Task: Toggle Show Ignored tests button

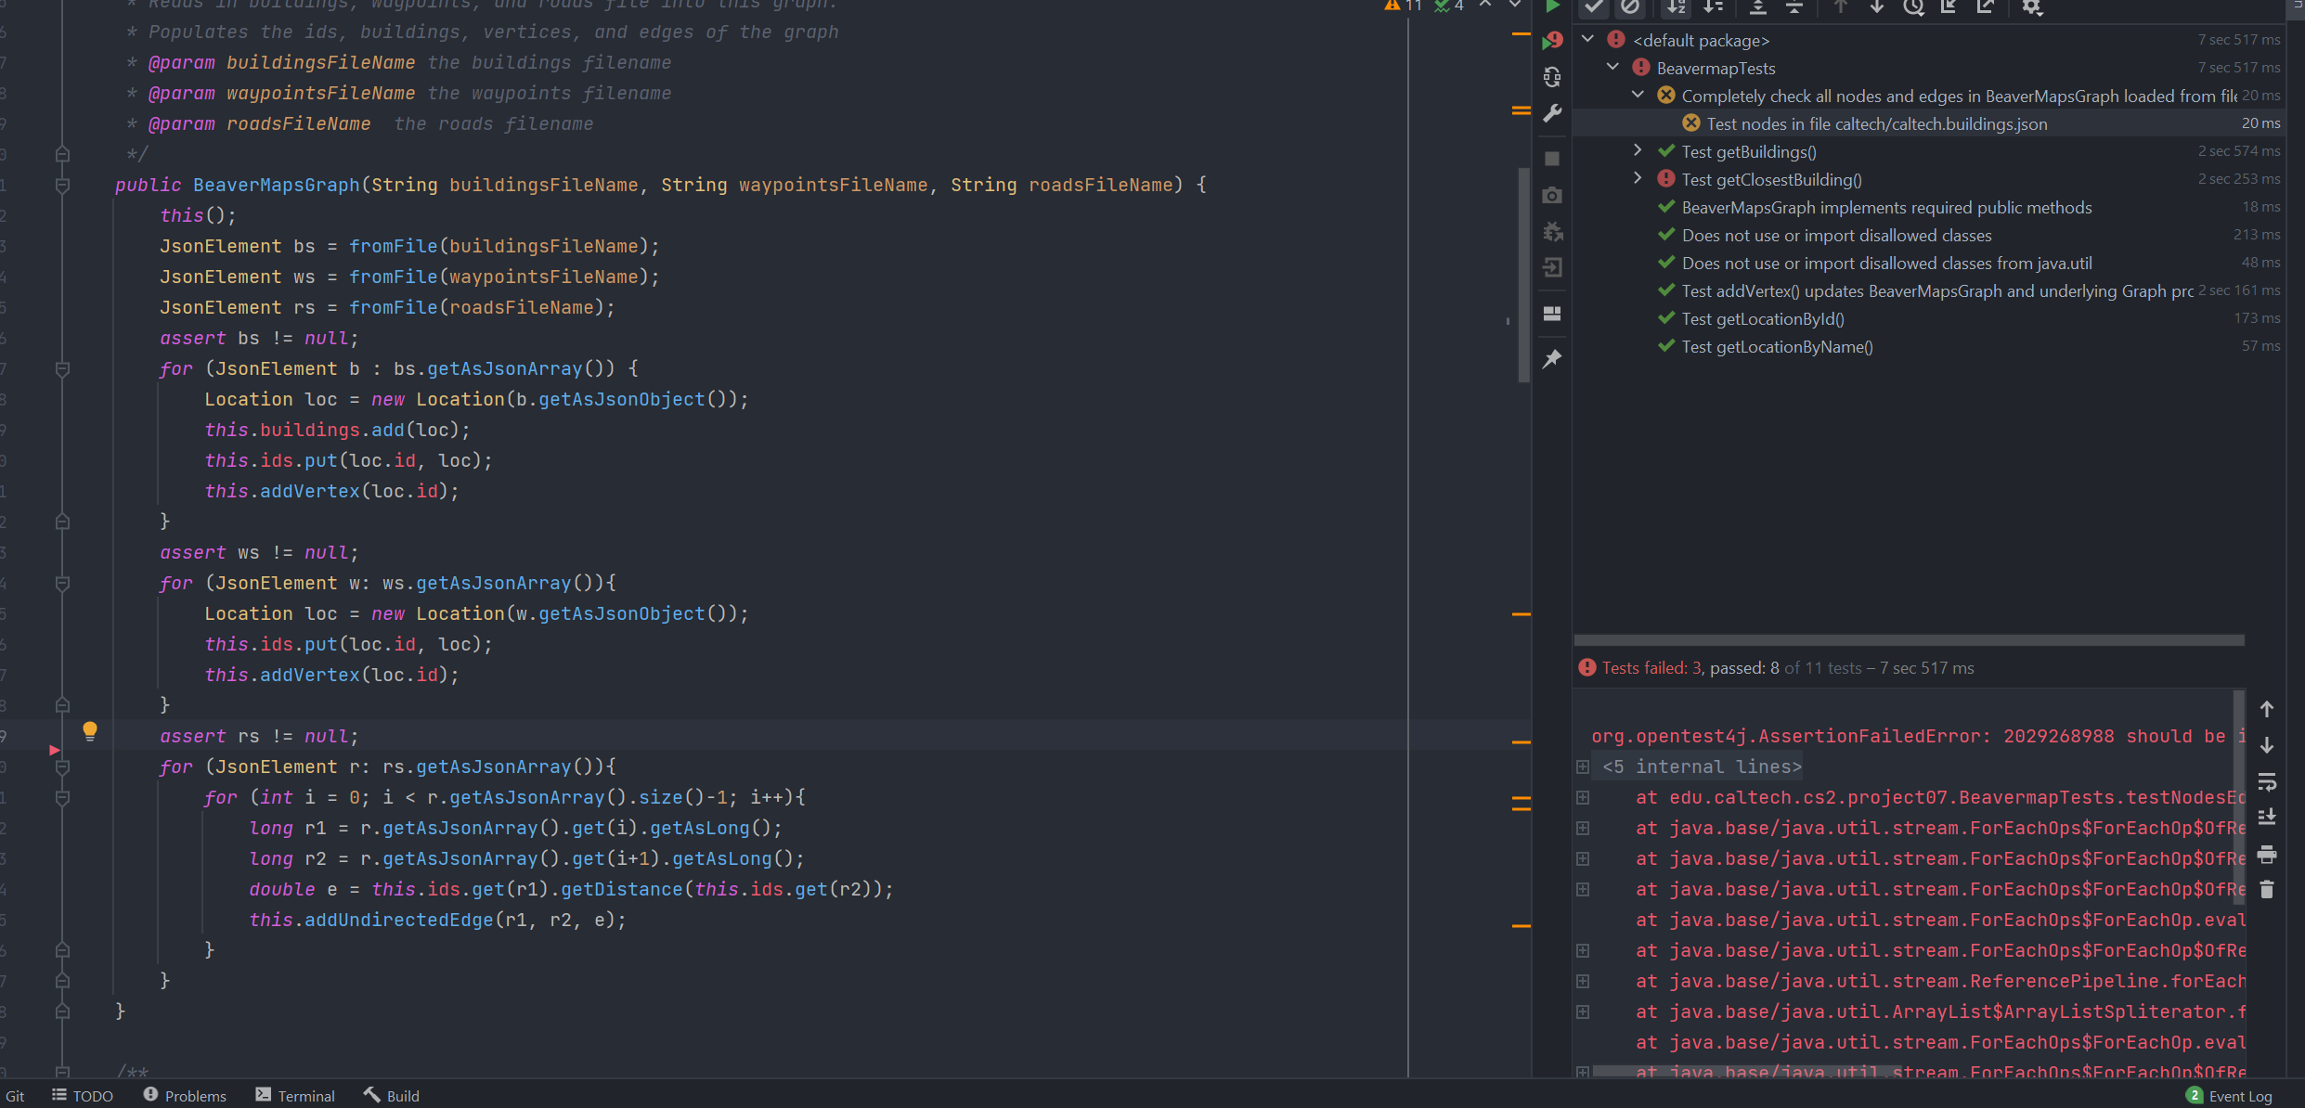Action: (x=1630, y=7)
